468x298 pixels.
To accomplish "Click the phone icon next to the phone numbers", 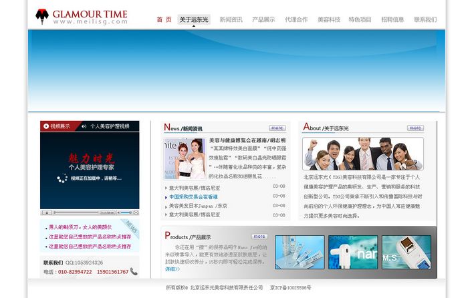I will pos(134,272).
